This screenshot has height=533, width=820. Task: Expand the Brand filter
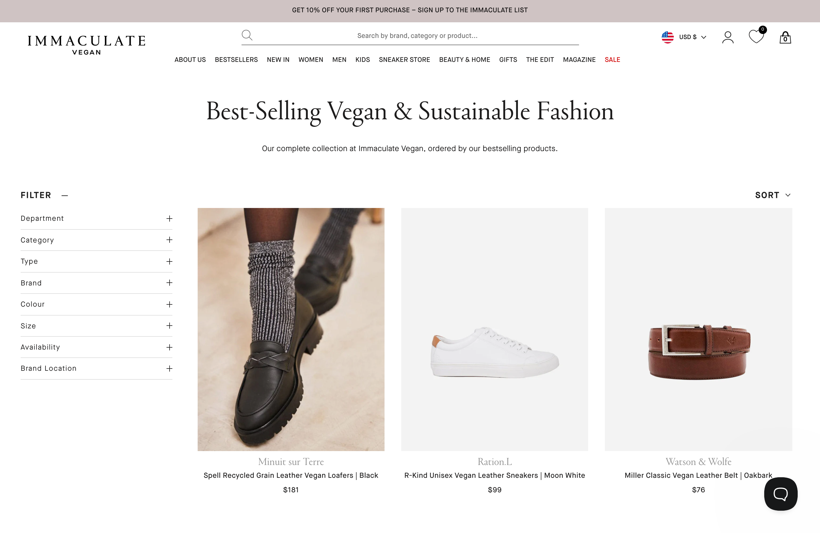point(169,283)
